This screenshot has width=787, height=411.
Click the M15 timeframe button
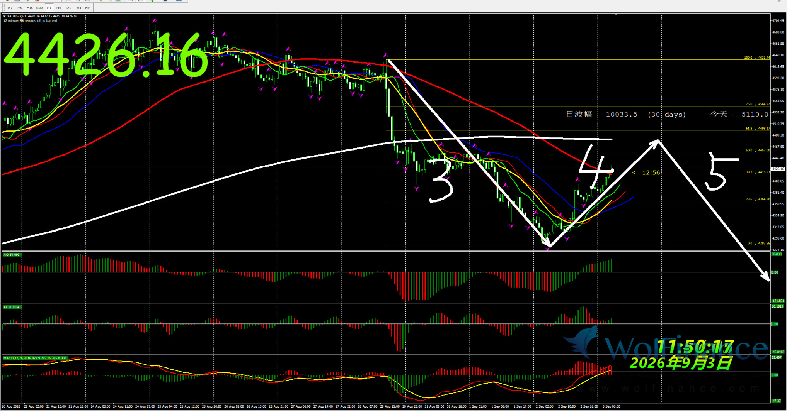(x=29, y=8)
